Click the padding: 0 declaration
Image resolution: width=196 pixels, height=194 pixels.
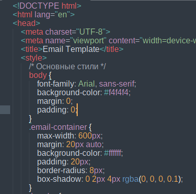(x=57, y=110)
